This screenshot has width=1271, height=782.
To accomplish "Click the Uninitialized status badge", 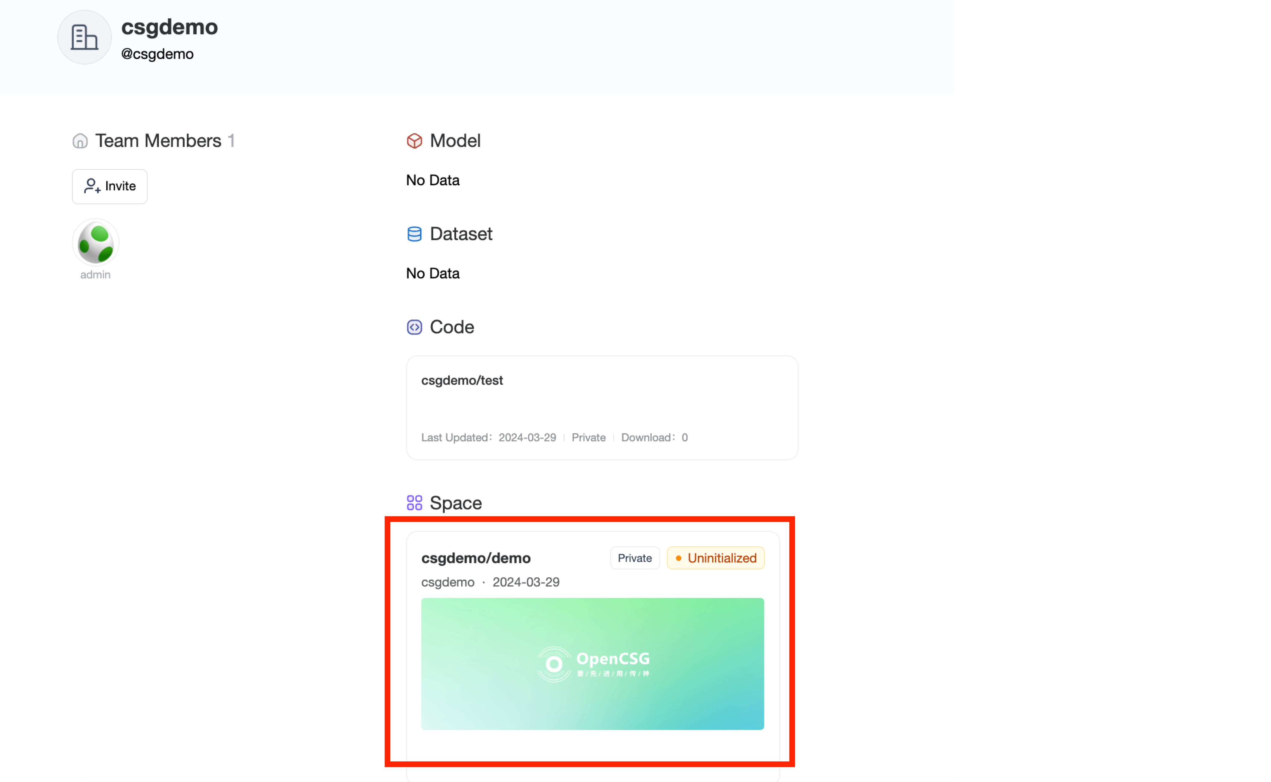I will click(716, 557).
